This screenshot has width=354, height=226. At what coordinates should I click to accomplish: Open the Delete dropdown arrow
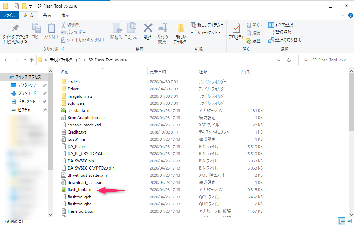pyautogui.click(x=148, y=40)
